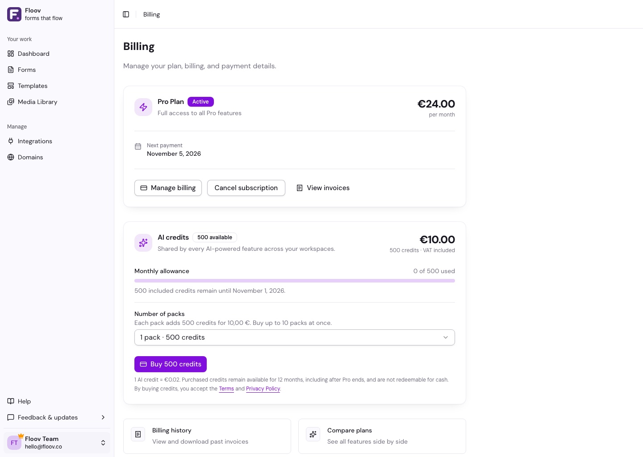This screenshot has height=457, width=643.
Task: Click the November 5, 2026 date
Action: click(x=174, y=154)
